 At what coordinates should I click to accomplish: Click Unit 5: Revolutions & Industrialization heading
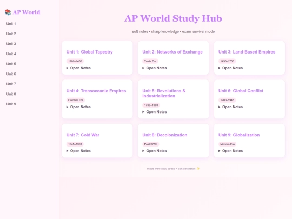pyautogui.click(x=164, y=94)
